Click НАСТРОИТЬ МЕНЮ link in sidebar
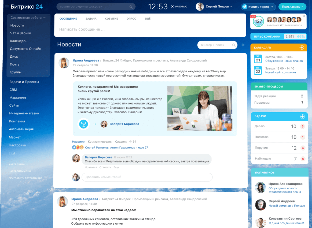Screen dimensions: 312x228 [x=20, y=171]
